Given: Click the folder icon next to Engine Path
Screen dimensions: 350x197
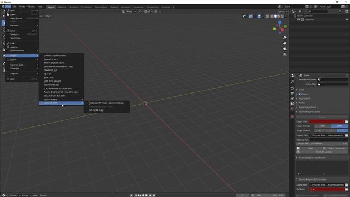Looking at the screenshot, I should 346,135.
